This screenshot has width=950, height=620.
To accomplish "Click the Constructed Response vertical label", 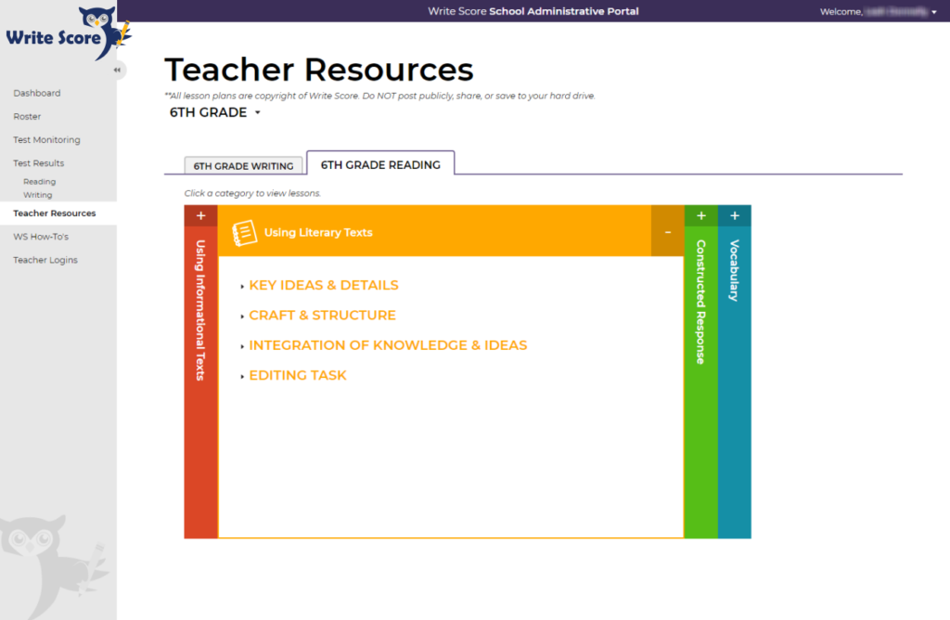I will [701, 303].
